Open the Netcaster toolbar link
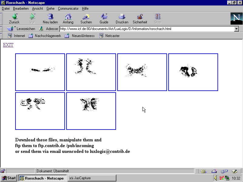The image size is (243, 182). pyautogui.click(x=109, y=36)
